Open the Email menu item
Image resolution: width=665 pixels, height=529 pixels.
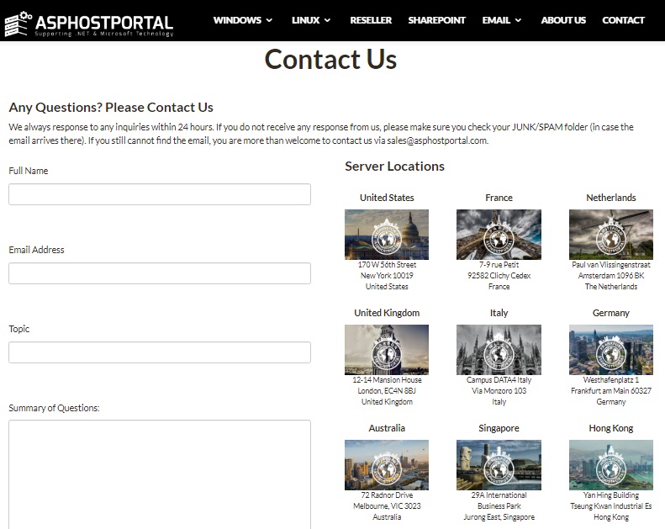(x=496, y=20)
